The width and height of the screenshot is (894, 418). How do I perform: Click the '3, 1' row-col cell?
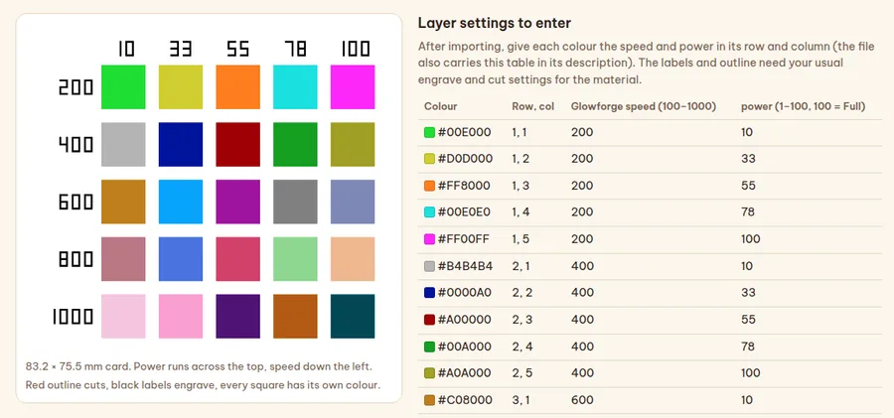(521, 400)
